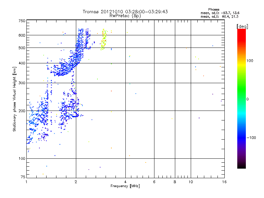Click the y-axis tick label '500'

pyautogui.click(x=22, y=48)
